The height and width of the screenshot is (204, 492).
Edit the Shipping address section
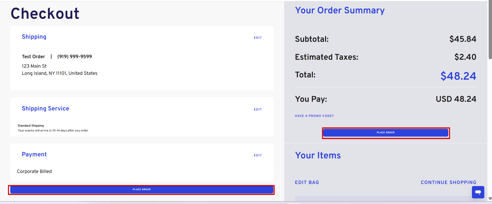pos(258,38)
